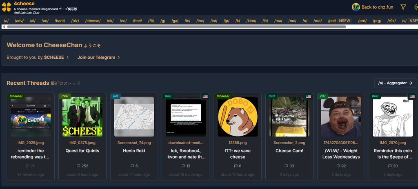Open the downloaded-medi... thumbnail
Viewport: 418px width, 189px height.
(x=186, y=116)
